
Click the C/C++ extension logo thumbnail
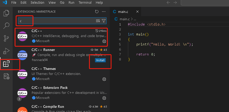pos(22,36)
